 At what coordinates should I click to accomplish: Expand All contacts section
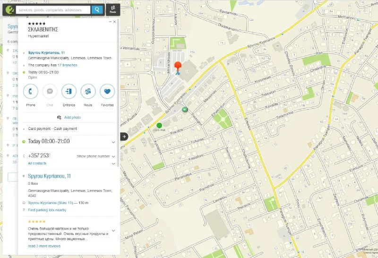(113, 163)
